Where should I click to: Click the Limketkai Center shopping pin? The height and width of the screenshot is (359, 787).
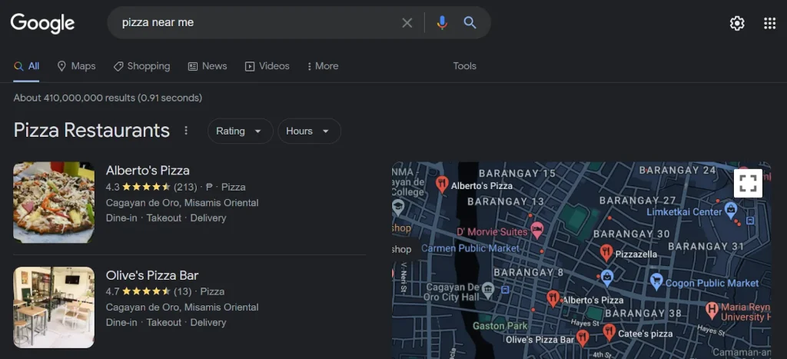pos(732,211)
